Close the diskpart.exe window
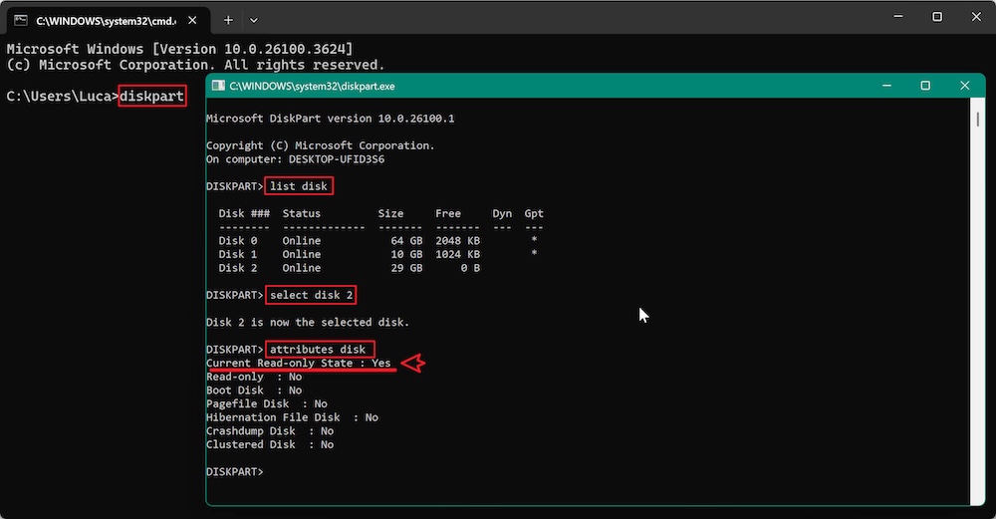Screen dimensions: 996x519 (964, 87)
